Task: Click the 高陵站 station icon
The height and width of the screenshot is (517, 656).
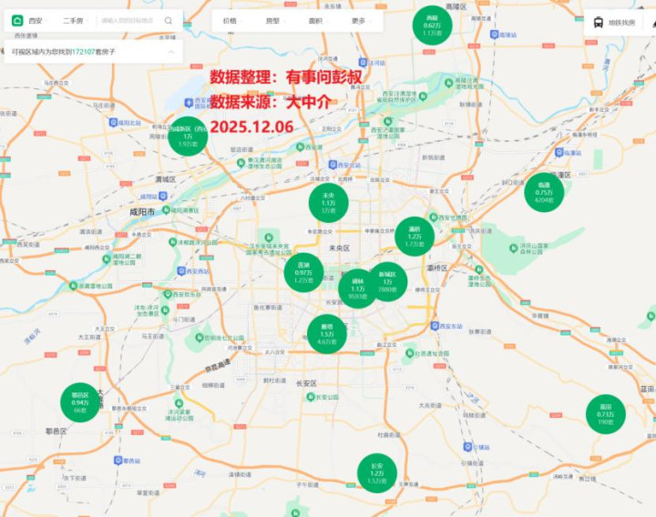Action: [x=494, y=35]
